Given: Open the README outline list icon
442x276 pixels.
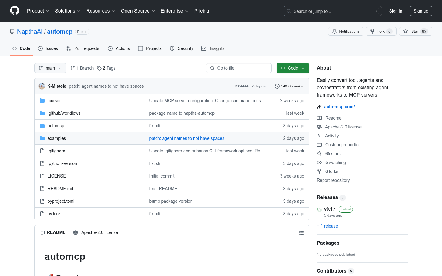Looking at the screenshot, I should click(x=301, y=233).
